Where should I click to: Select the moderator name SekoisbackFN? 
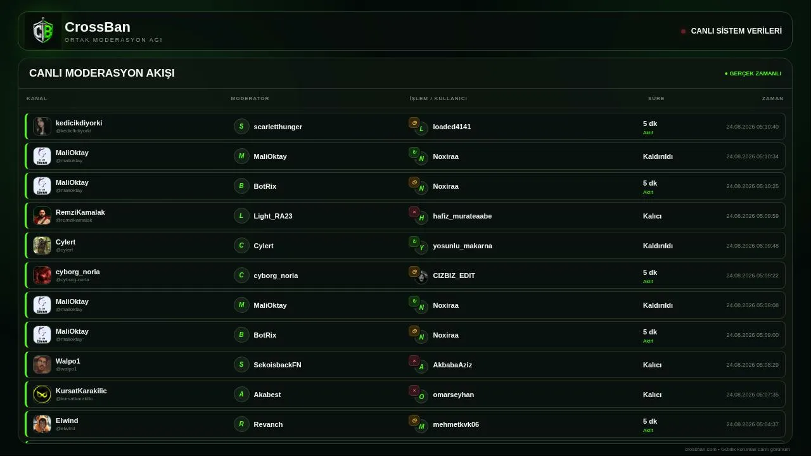pos(278,365)
